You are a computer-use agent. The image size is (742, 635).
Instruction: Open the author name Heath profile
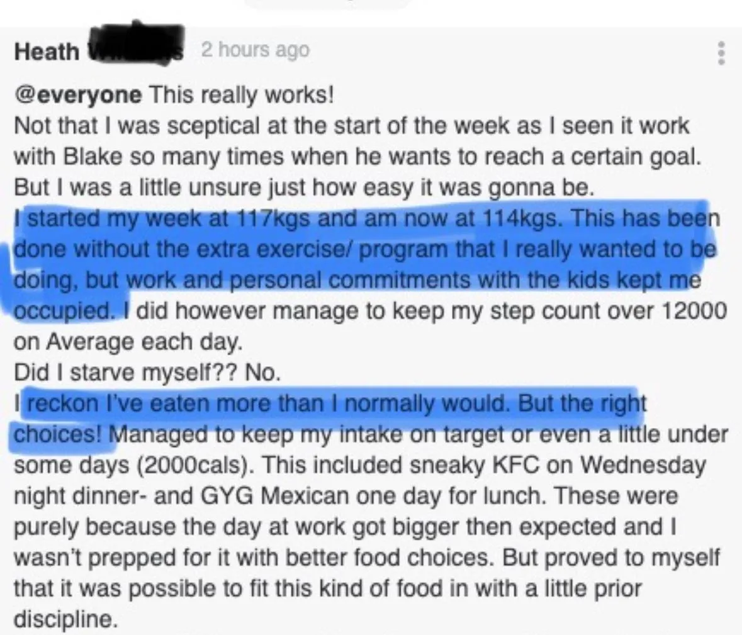pyautogui.click(x=47, y=51)
